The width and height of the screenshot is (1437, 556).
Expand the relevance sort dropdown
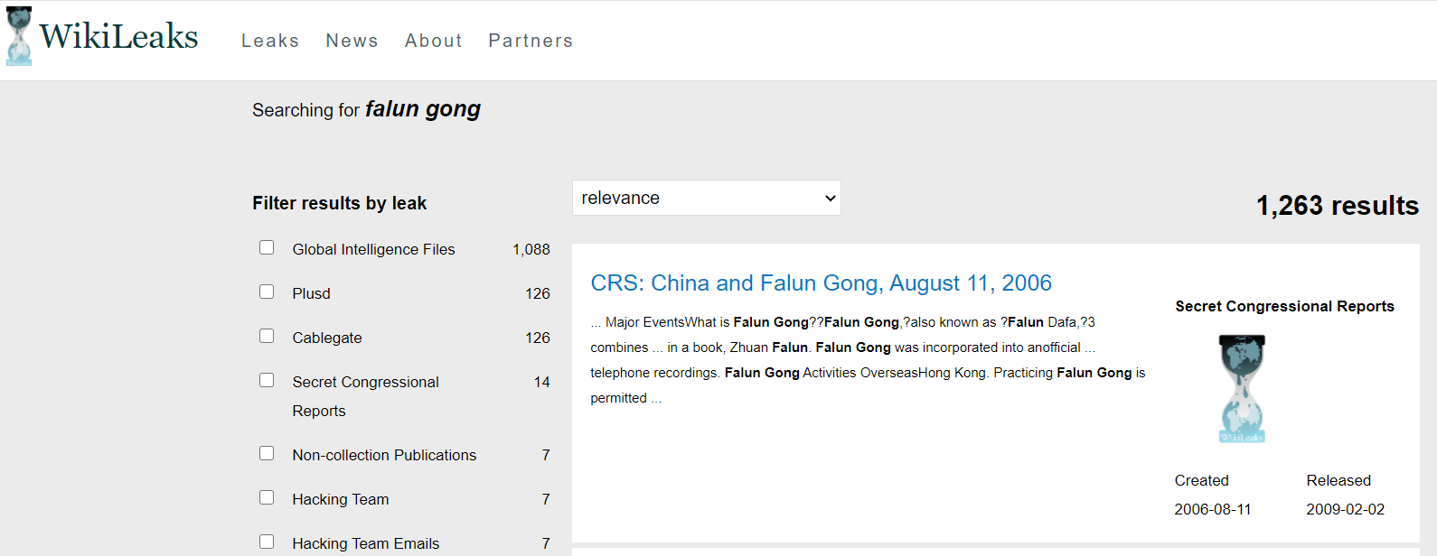[707, 198]
